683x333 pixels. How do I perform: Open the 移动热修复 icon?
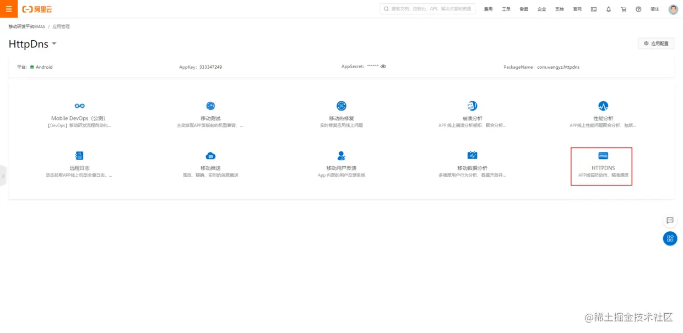click(341, 106)
